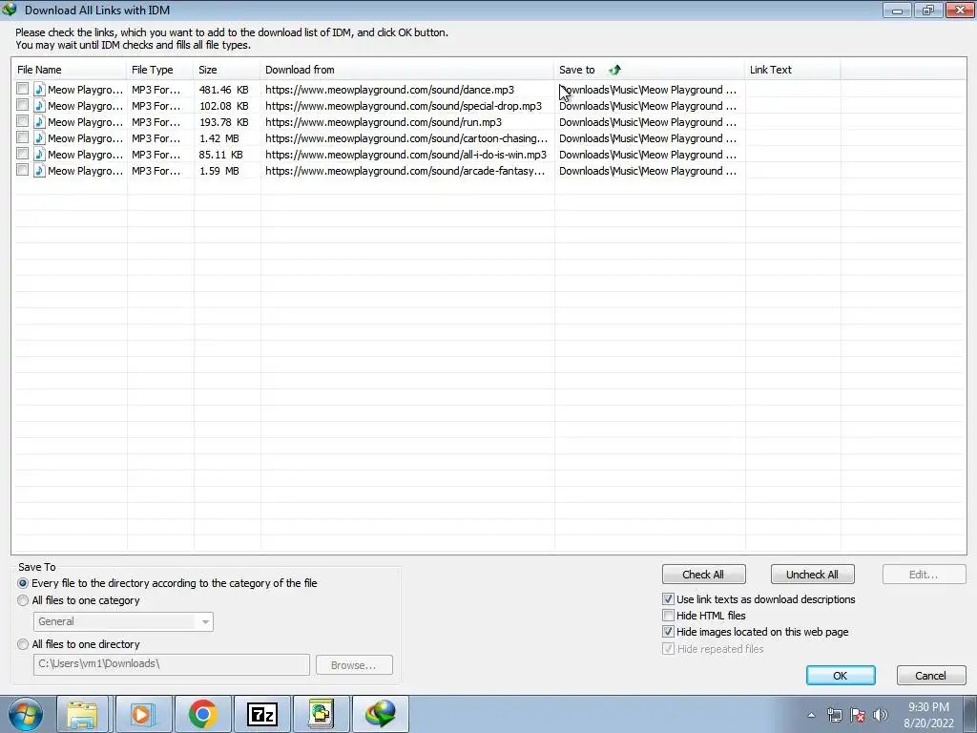Confirm the link selection with OK
Viewport: 977px width, 733px height.
pyautogui.click(x=841, y=676)
